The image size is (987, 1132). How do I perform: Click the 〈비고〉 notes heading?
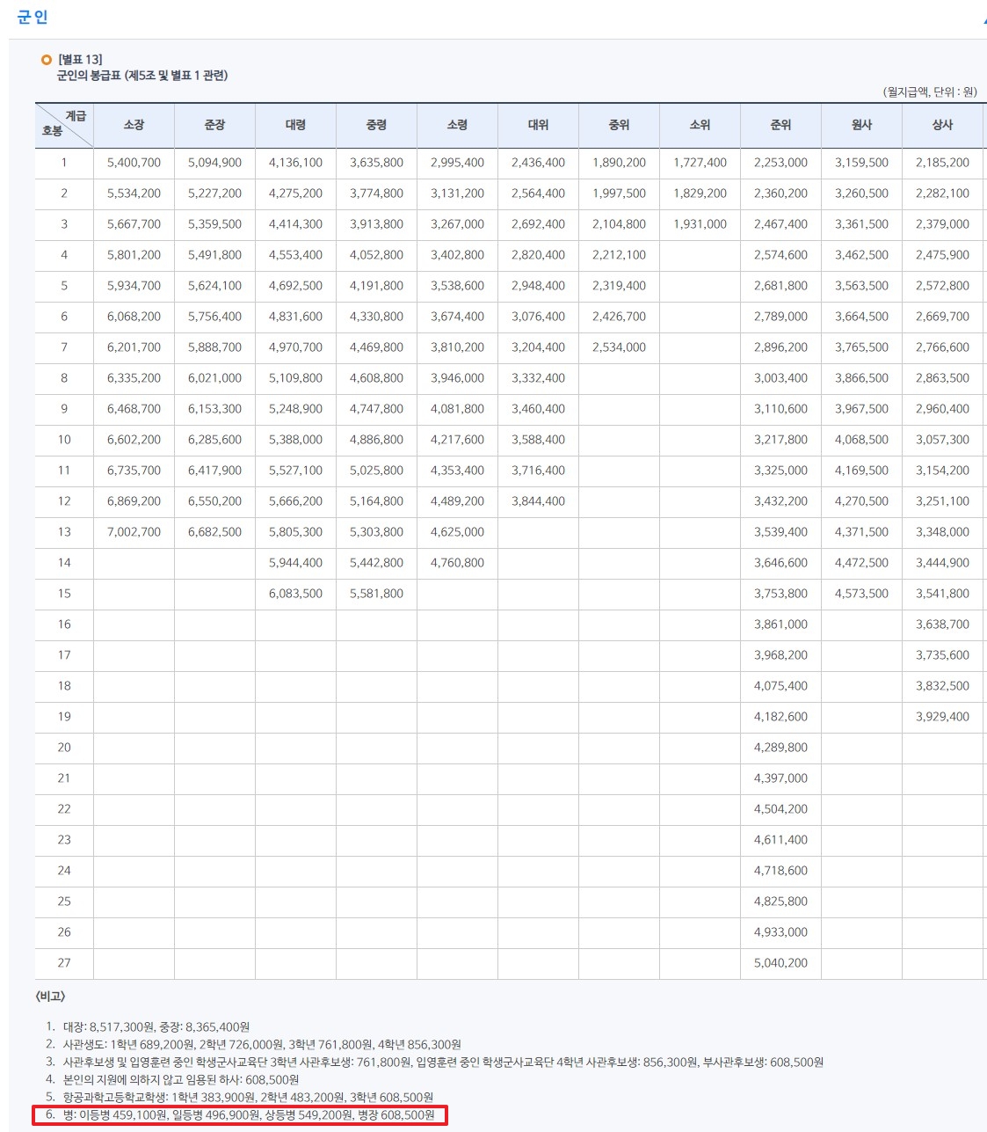coord(50,997)
